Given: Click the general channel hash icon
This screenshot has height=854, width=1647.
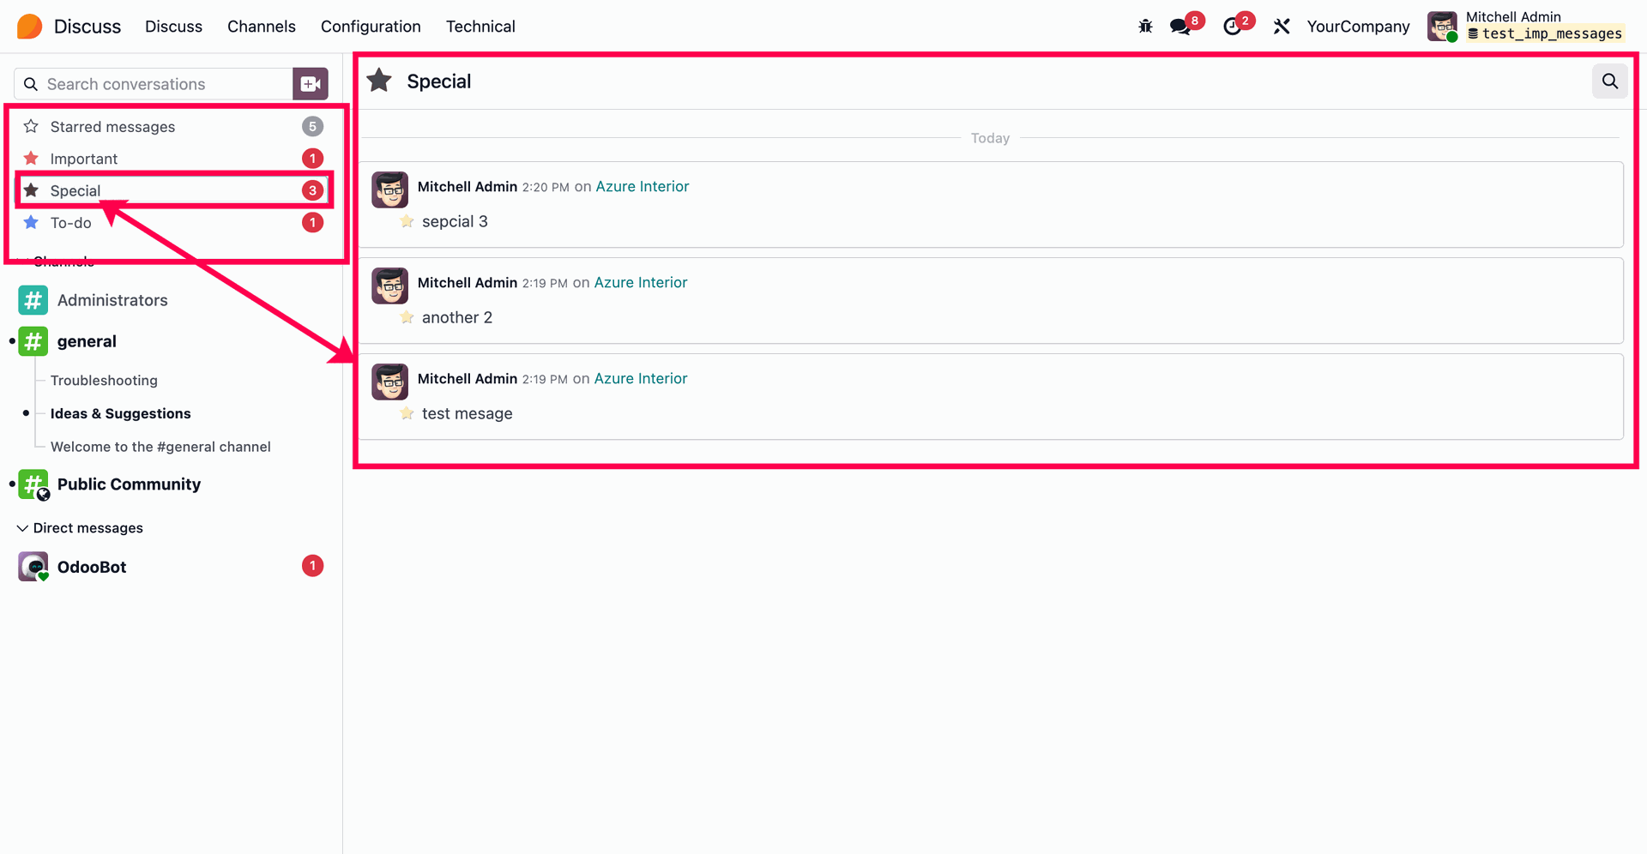Looking at the screenshot, I should click(x=33, y=341).
